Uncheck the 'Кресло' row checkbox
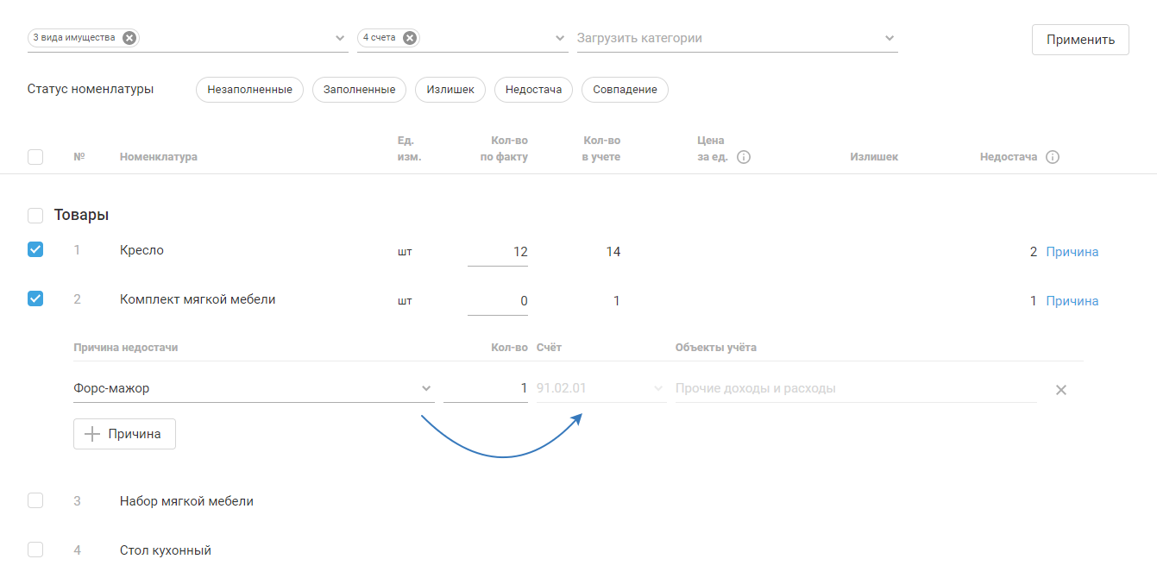The image size is (1157, 578). [35, 250]
